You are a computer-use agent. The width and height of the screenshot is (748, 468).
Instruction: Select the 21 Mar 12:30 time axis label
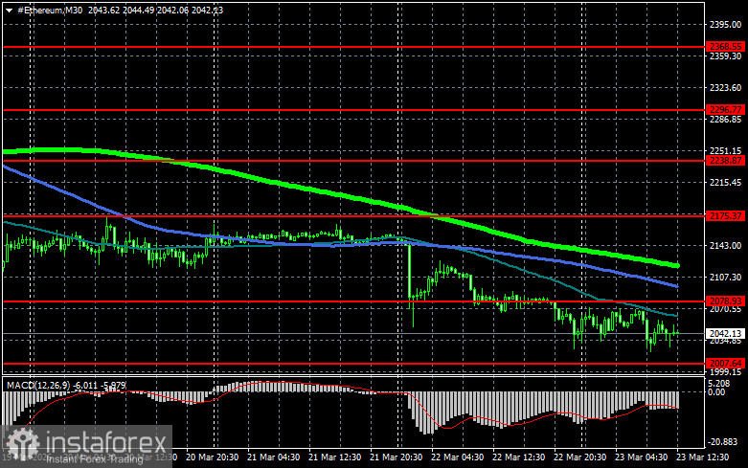[334, 457]
